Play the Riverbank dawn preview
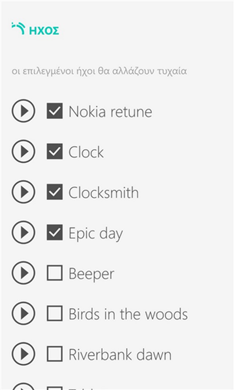Viewport: 234px width, 390px height. tap(23, 354)
